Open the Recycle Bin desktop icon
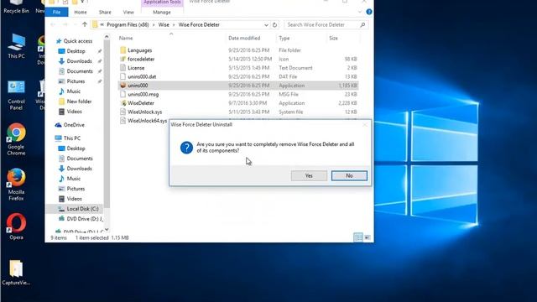Screen dimensions: 537x302 point(16,7)
